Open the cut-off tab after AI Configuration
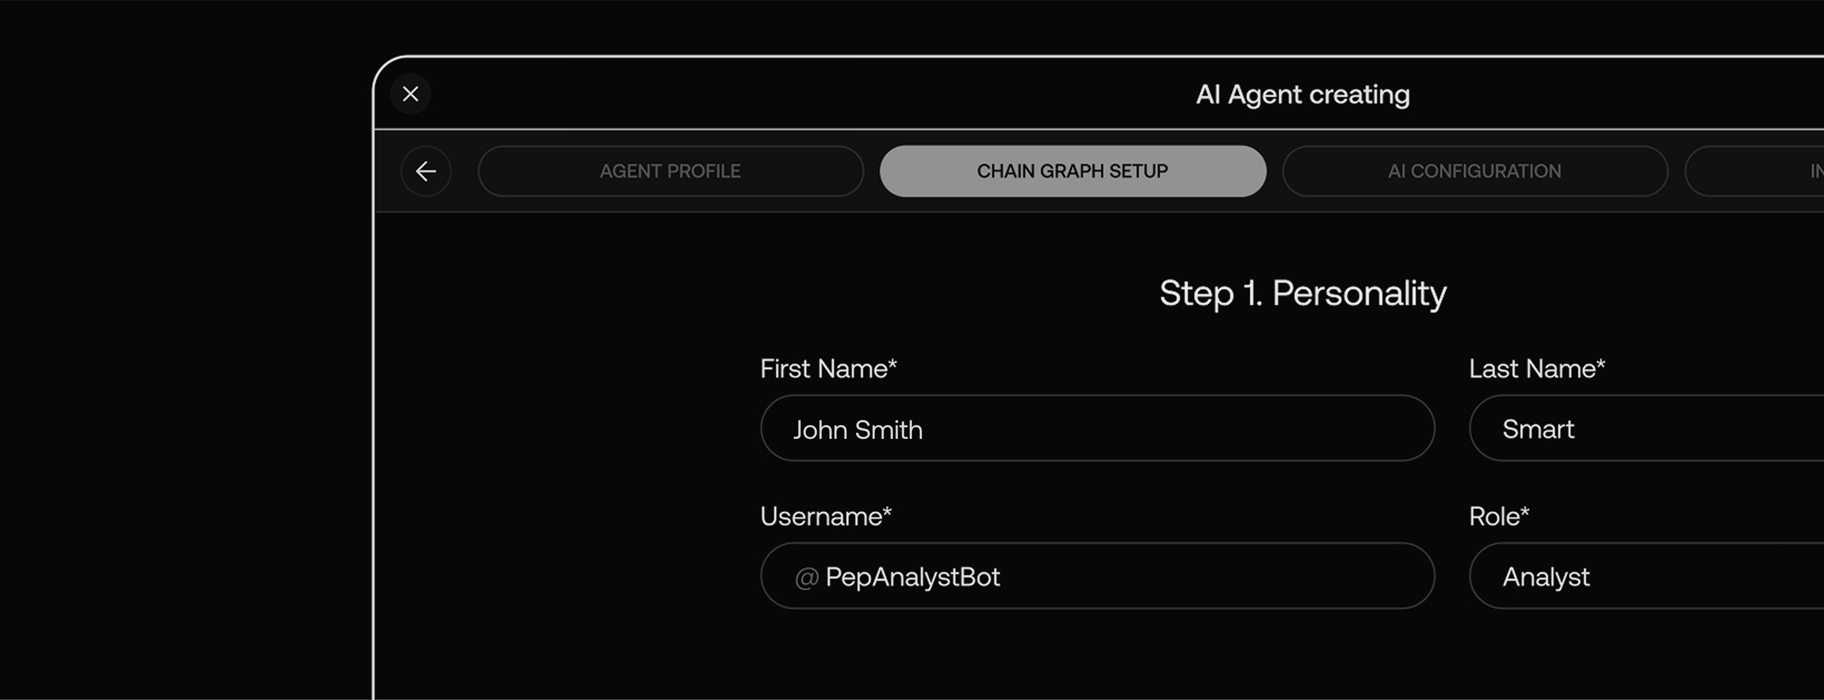The image size is (1824, 700). 1770,172
